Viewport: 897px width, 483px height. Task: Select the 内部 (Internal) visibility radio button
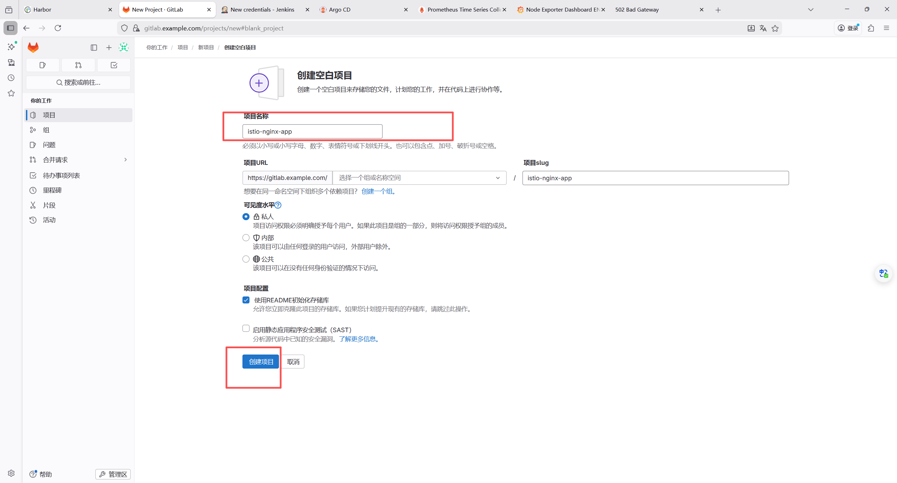246,238
